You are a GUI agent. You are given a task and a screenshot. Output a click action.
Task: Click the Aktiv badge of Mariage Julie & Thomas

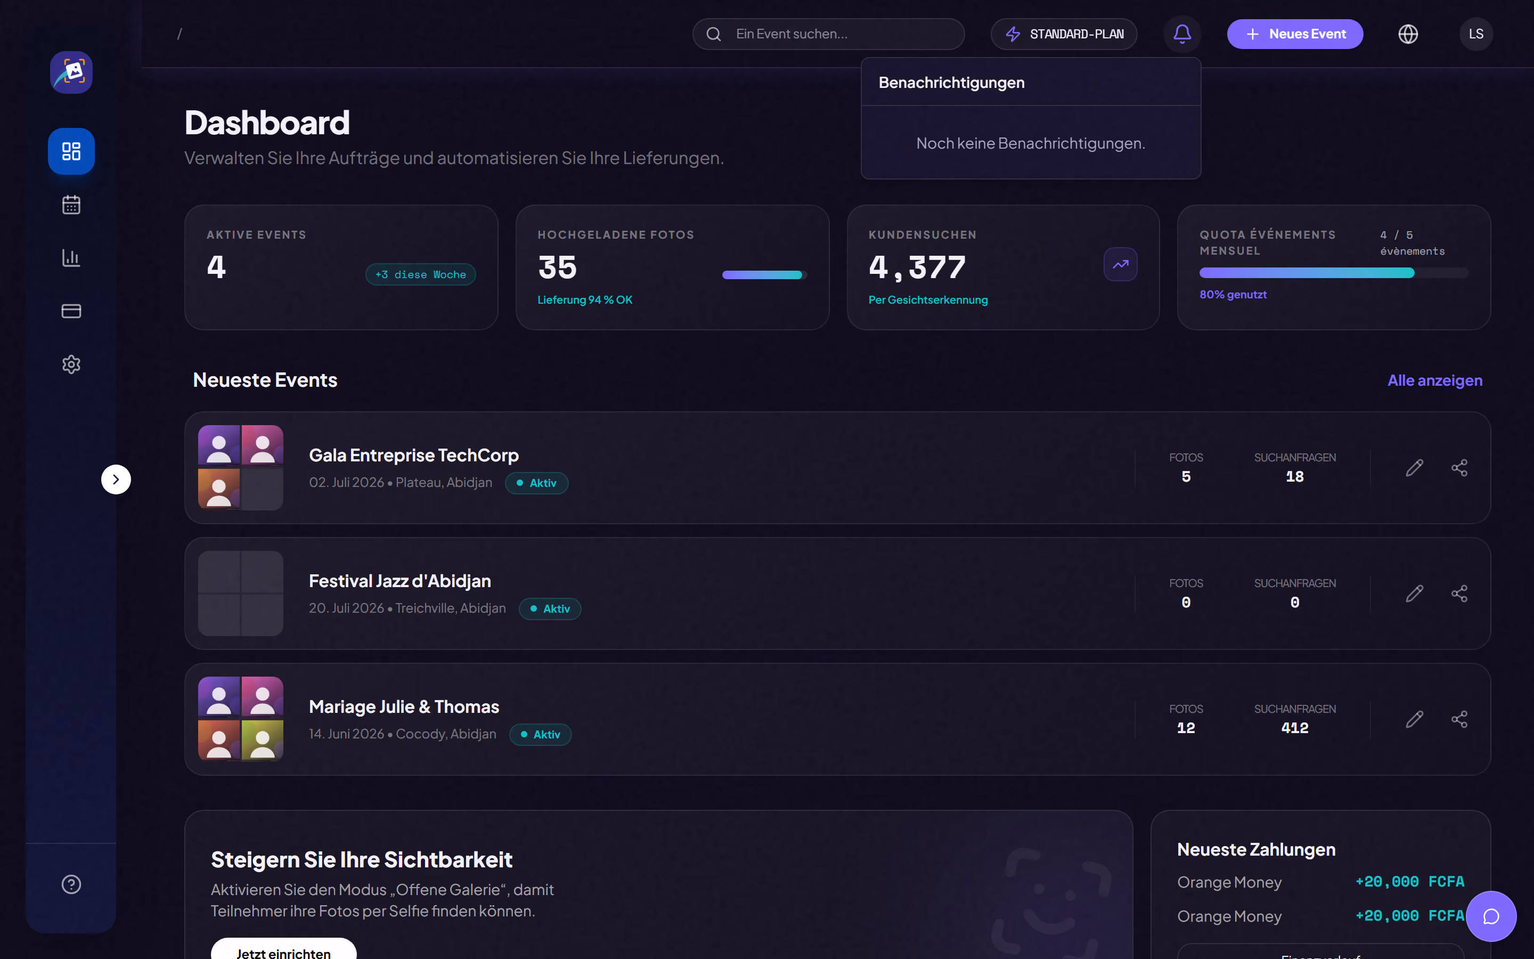[540, 734]
